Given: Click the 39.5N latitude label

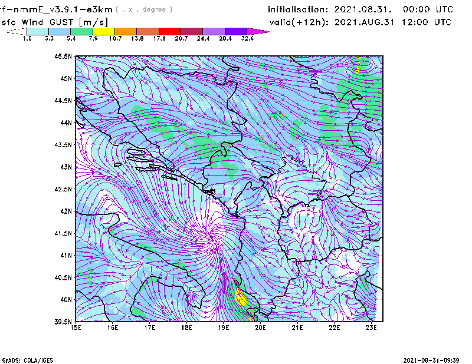Looking at the screenshot, I should tap(63, 322).
